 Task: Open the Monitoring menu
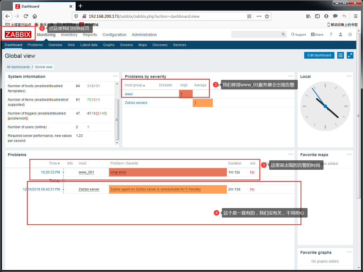click(46, 35)
